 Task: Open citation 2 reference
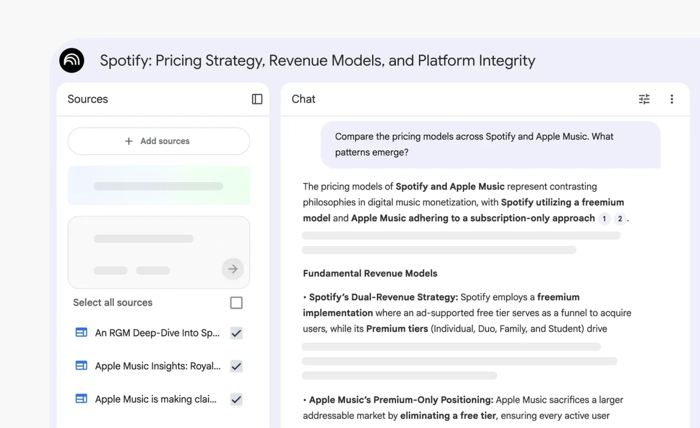[x=620, y=219]
